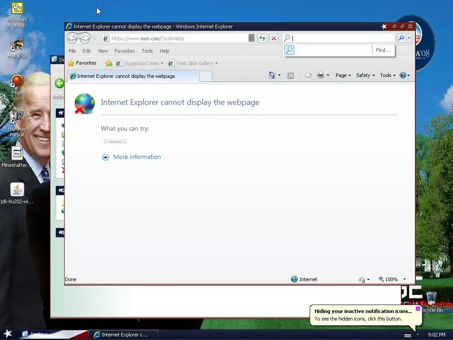Open the Favorites menu in menu bar
The image size is (453, 340).
point(124,51)
